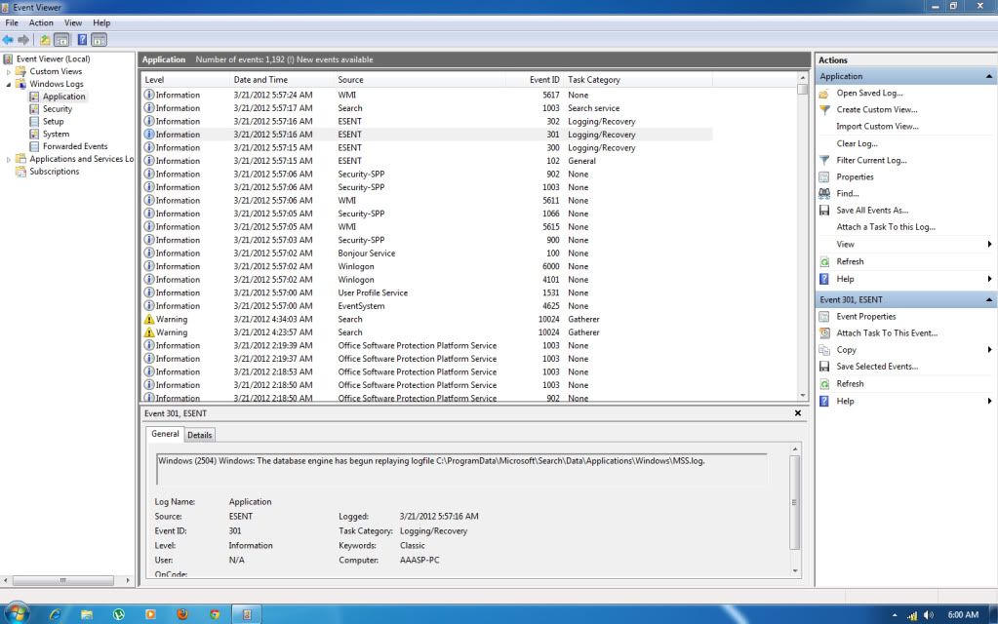
Task: Click the event details pane scrollbar
Action: click(794, 502)
